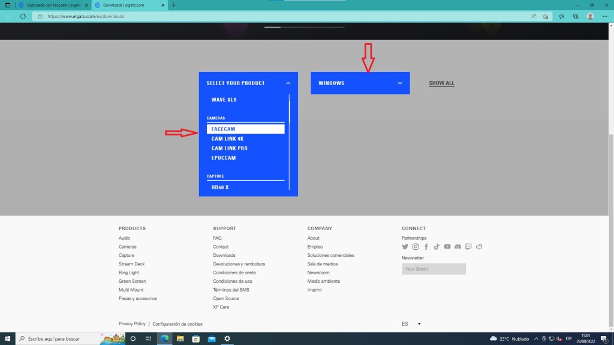Open the Downloads link under Support
Screen dimensions: 614x345
[224, 255]
